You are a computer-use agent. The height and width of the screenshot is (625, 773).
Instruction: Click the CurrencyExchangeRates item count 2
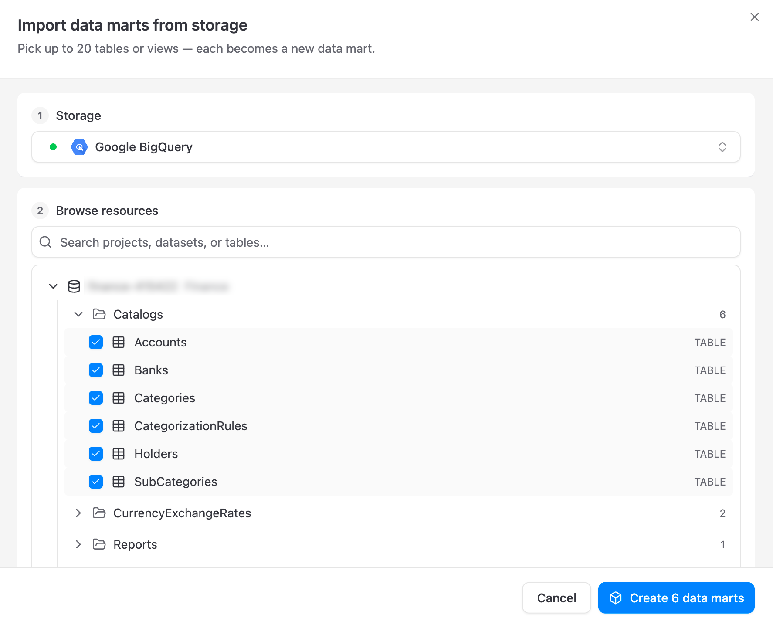pos(722,513)
